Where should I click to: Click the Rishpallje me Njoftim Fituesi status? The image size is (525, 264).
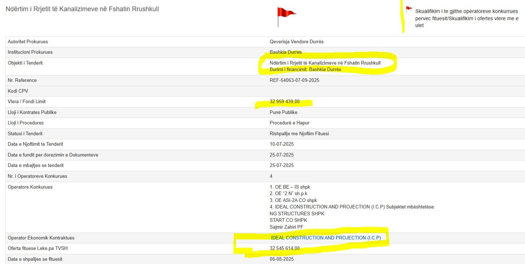(x=299, y=134)
